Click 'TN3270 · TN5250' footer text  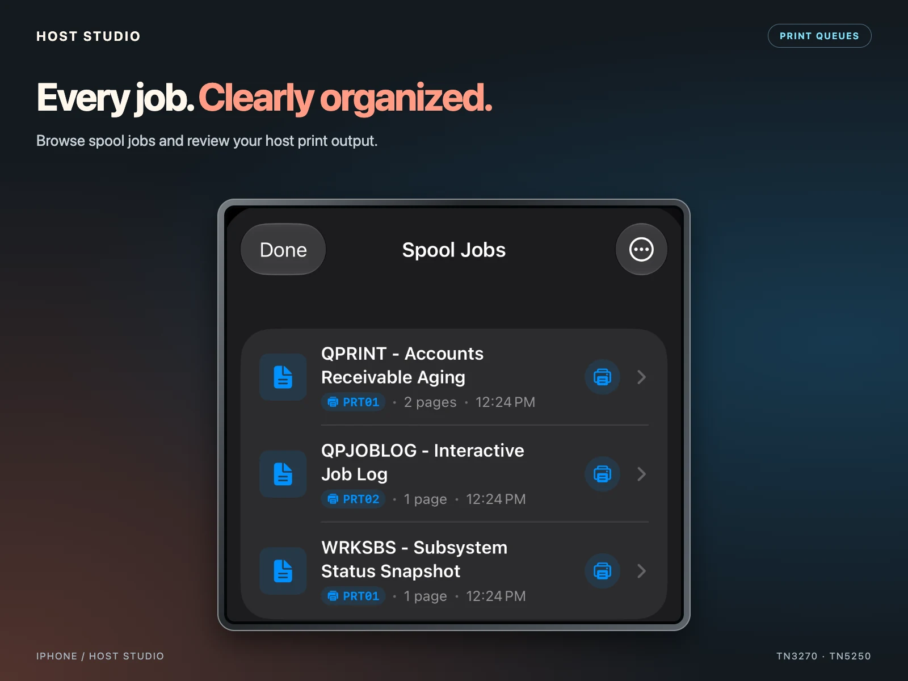(x=823, y=656)
